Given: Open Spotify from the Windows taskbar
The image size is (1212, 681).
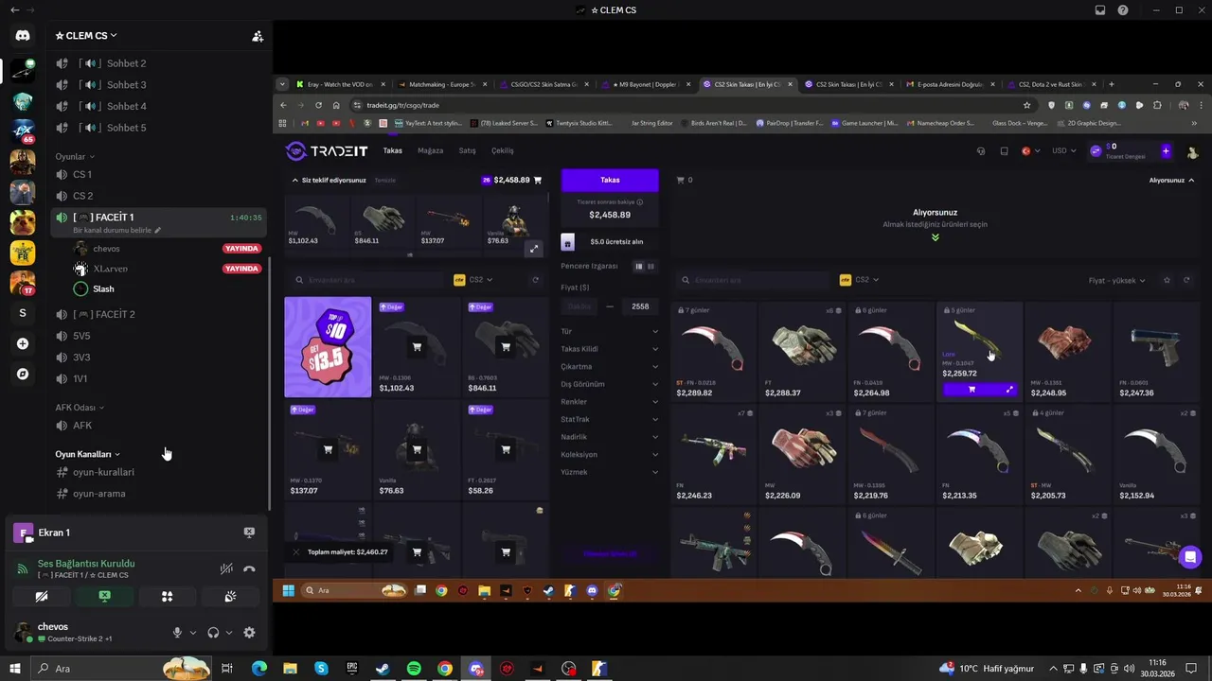Looking at the screenshot, I should (x=414, y=669).
